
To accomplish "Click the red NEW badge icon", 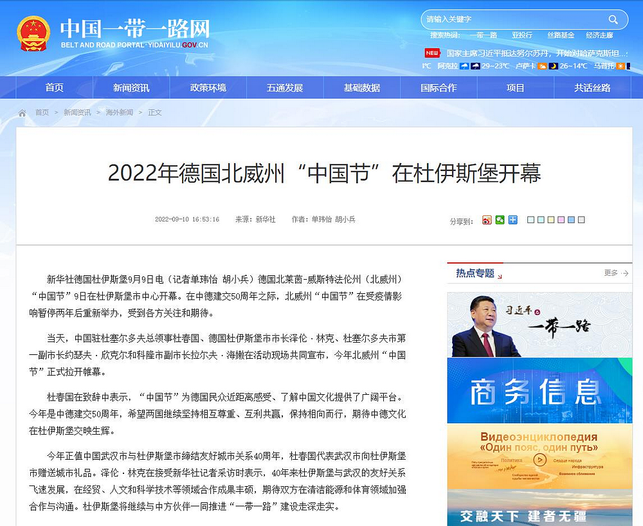I will click(x=432, y=53).
